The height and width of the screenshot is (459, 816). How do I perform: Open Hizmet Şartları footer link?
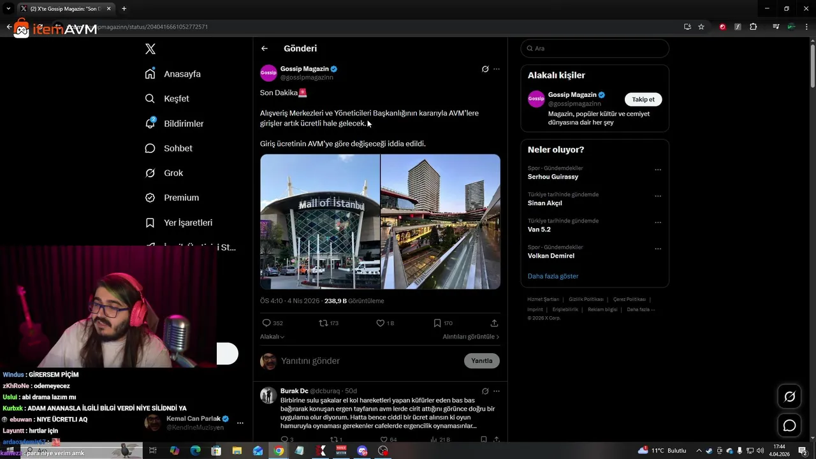543,300
